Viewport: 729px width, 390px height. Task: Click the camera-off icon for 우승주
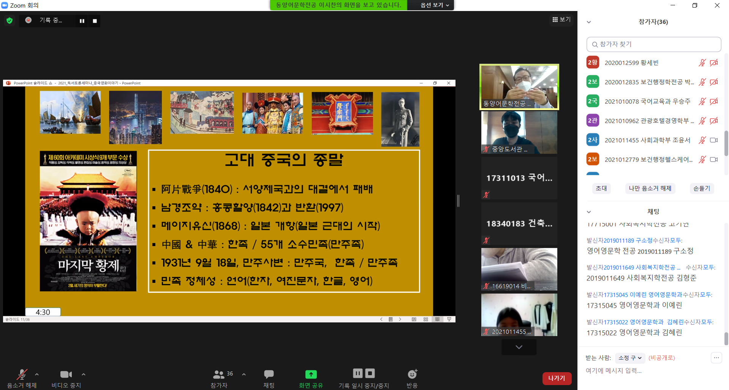pyautogui.click(x=714, y=101)
